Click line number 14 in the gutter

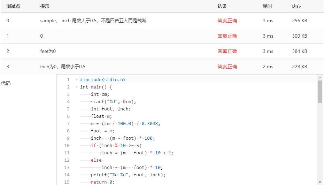tap(67, 175)
